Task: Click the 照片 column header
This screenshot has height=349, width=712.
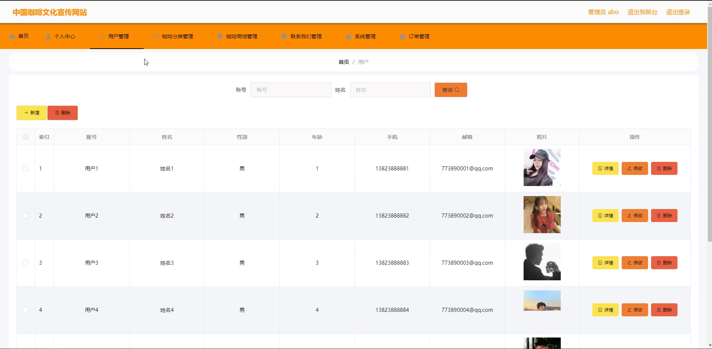Action: pos(542,137)
